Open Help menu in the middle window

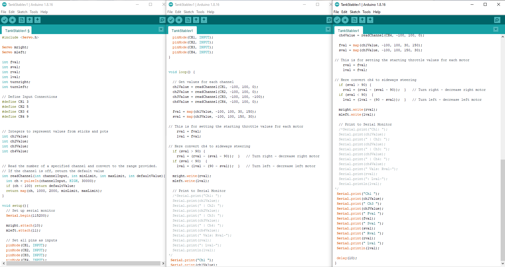point(211,12)
